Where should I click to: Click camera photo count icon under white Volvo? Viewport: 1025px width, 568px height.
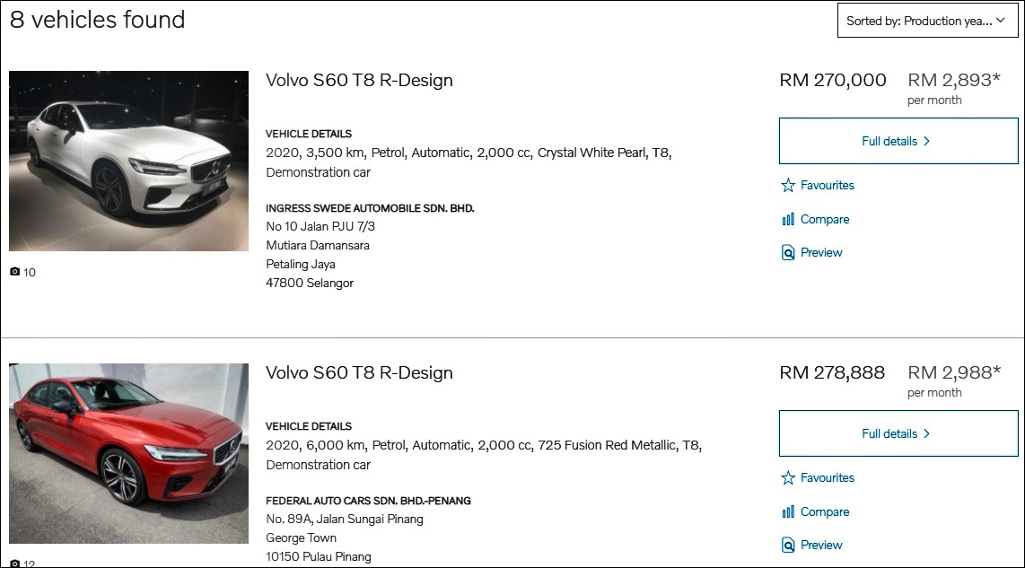14,272
